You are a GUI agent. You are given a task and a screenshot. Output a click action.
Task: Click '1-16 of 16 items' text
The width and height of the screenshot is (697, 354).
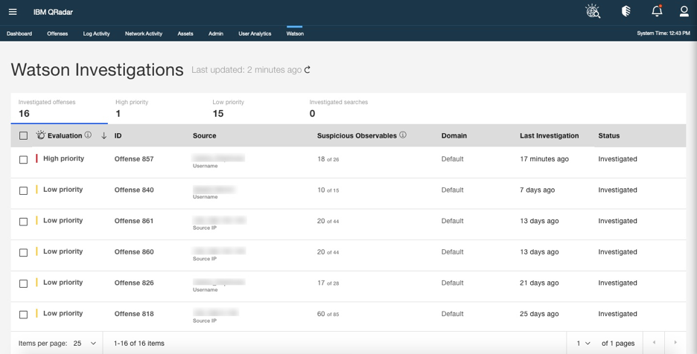[139, 344]
